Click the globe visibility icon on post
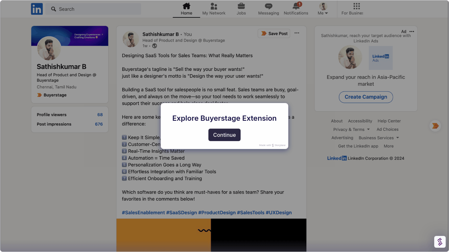This screenshot has height=252, width=449. [154, 46]
